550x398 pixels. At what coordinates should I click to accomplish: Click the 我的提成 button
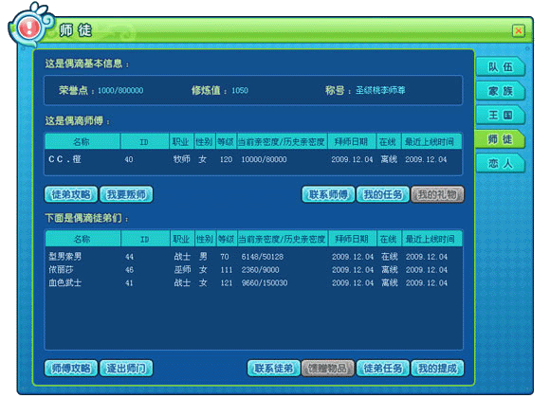pos(437,369)
